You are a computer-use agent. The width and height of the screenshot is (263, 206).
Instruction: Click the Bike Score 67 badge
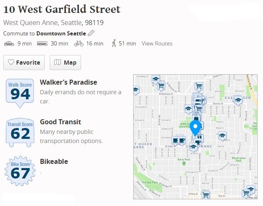click(20, 171)
